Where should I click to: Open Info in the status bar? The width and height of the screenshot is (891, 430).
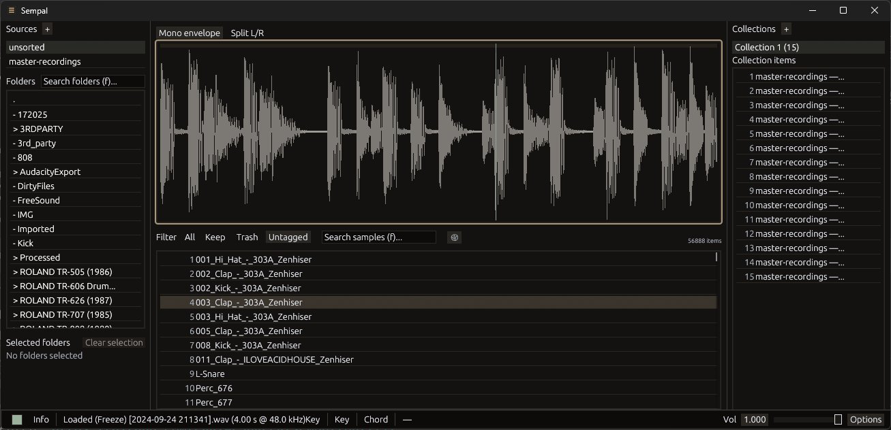41,419
